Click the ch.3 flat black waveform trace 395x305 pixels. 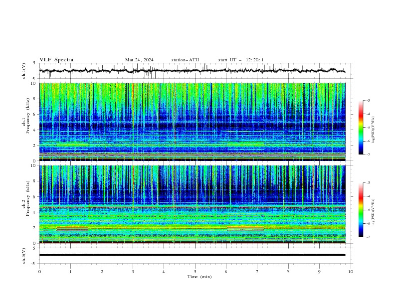point(192,255)
